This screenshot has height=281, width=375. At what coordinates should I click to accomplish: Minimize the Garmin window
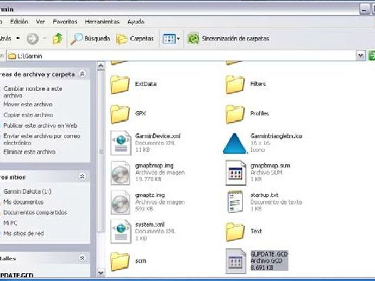point(364,10)
